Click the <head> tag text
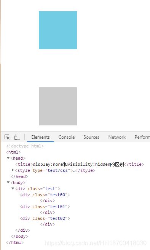150x250 pixels. click(x=18, y=158)
